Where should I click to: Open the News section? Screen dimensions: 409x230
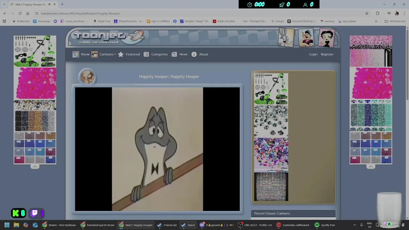click(x=180, y=54)
